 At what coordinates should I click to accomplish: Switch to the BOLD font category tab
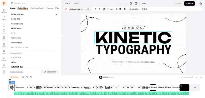tap(13, 8)
